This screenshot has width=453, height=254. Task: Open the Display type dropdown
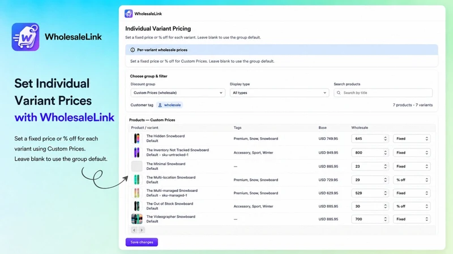click(x=279, y=93)
